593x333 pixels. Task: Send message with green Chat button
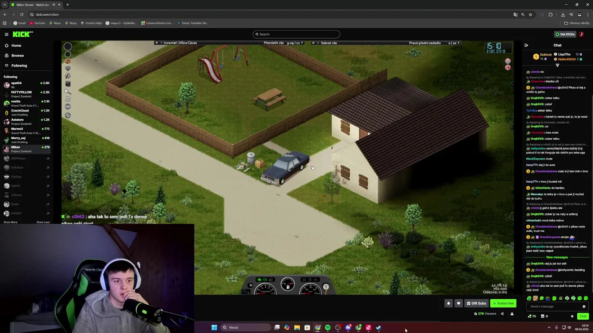point(583,316)
